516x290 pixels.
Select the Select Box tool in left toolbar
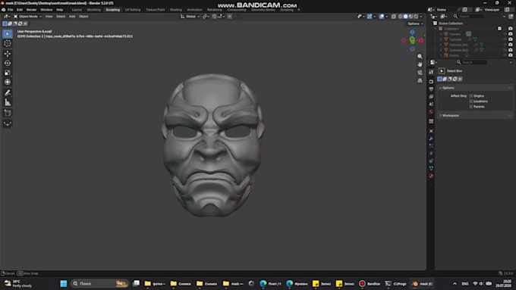[8, 34]
